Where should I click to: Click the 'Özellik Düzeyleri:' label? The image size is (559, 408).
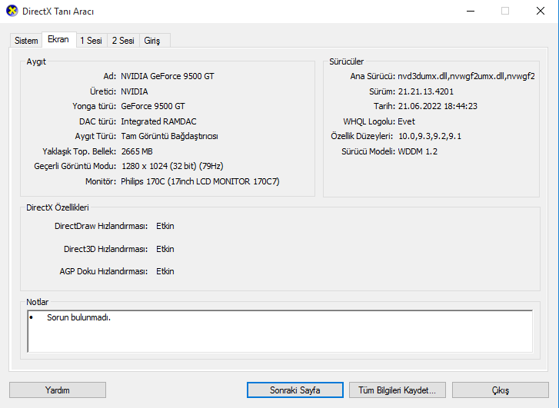(362, 136)
